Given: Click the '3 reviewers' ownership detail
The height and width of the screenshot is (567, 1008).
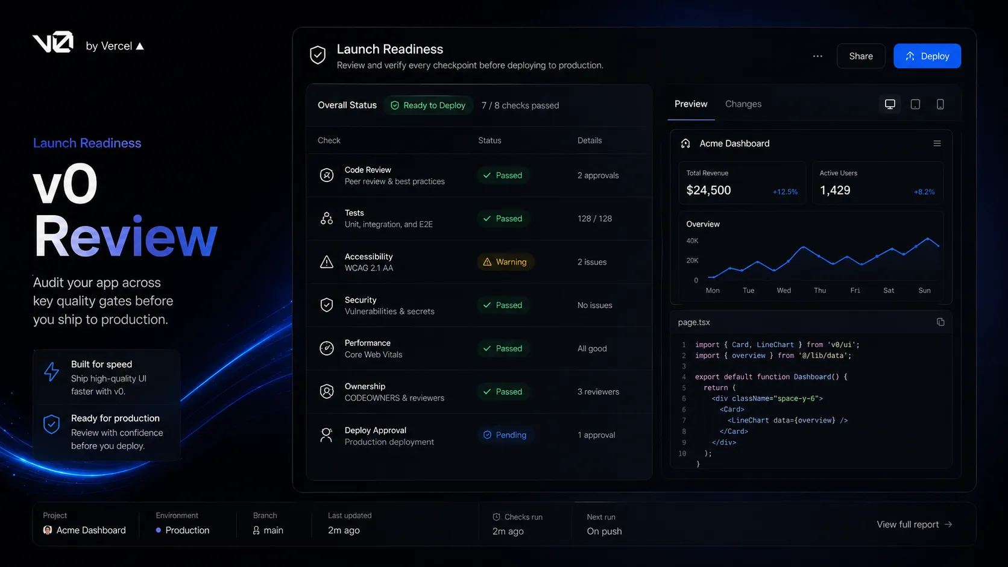Looking at the screenshot, I should (598, 392).
